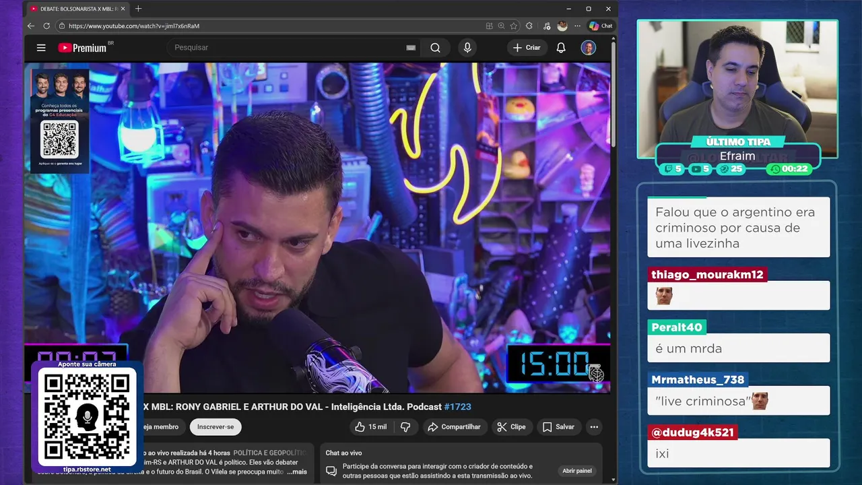The height and width of the screenshot is (485, 862).
Task: Start voice search with the microphone icon
Action: click(x=467, y=48)
